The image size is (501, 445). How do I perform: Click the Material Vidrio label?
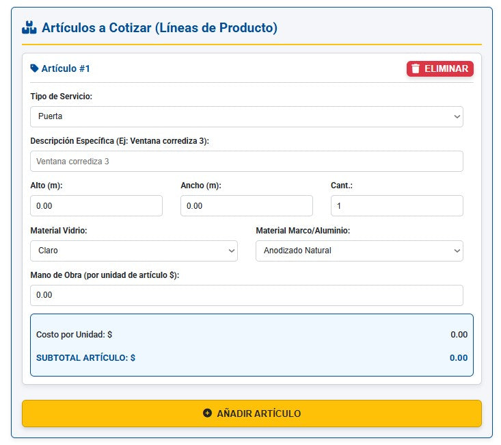click(59, 231)
